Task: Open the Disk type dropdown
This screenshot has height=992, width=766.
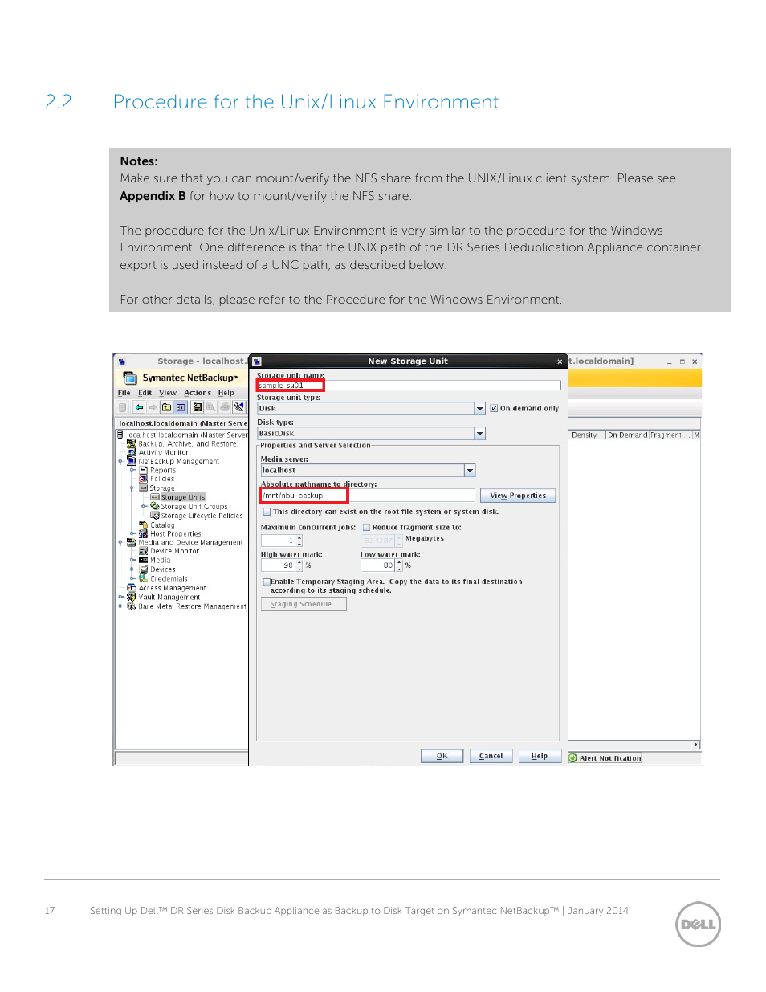Action: (480, 434)
